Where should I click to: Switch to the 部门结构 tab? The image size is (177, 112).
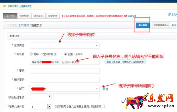10,16
